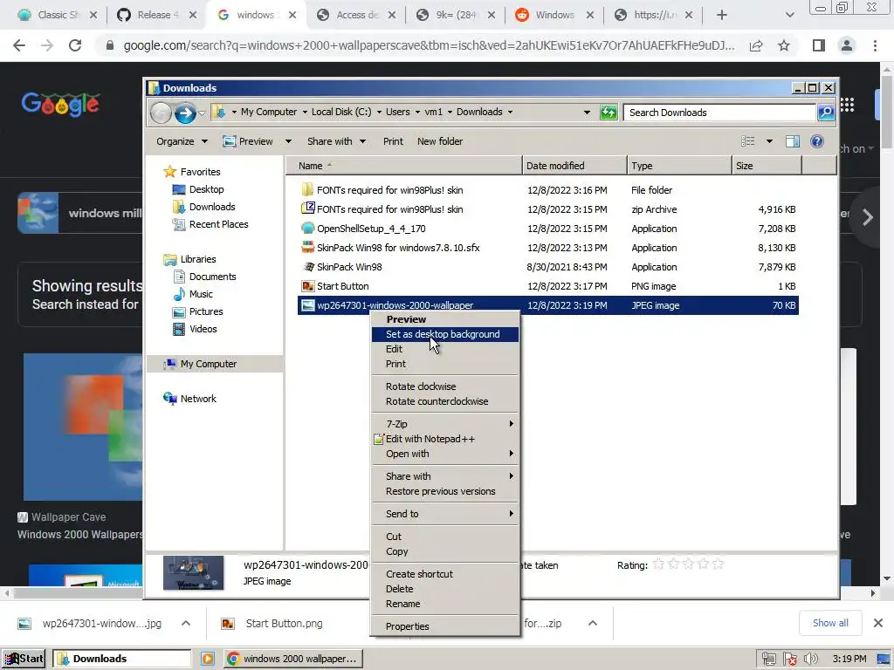This screenshot has width=894, height=670.
Task: Click the security flag tray icon
Action: tap(789, 659)
